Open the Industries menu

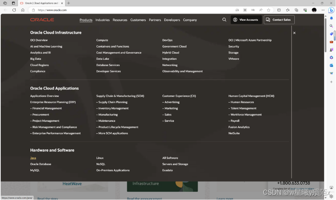click(x=102, y=20)
